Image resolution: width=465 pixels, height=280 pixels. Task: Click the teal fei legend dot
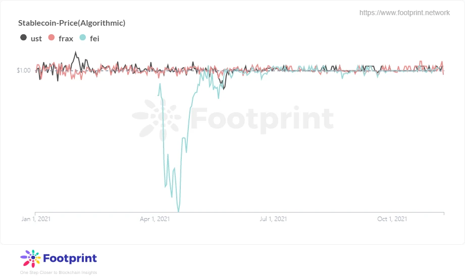[83, 38]
